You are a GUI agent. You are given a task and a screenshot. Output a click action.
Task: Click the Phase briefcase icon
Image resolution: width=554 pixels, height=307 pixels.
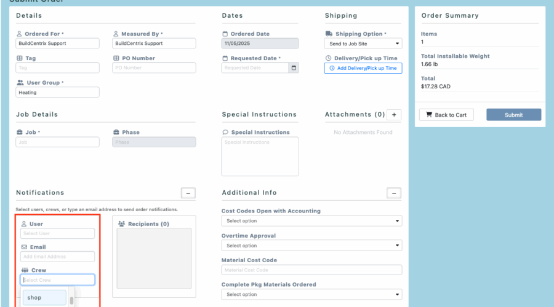tap(116, 132)
